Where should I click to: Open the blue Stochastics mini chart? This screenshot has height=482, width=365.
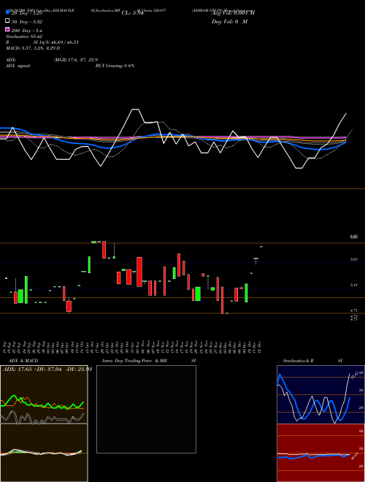[320, 394]
